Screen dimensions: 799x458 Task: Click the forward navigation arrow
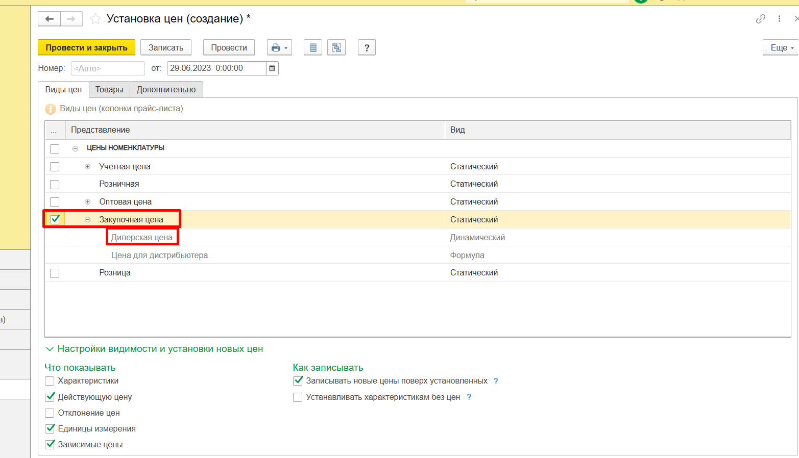(71, 19)
